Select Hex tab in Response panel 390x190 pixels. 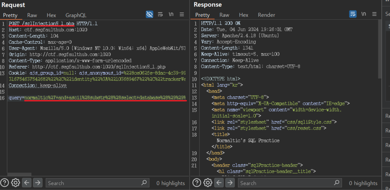[243, 15]
